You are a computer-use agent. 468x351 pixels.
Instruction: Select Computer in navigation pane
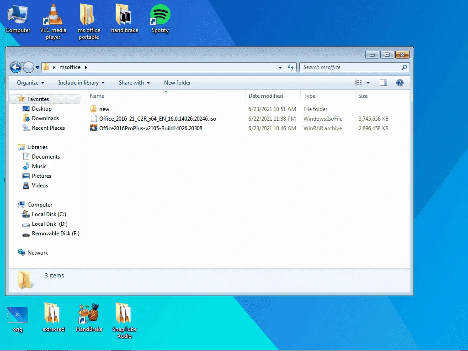pyautogui.click(x=40, y=204)
